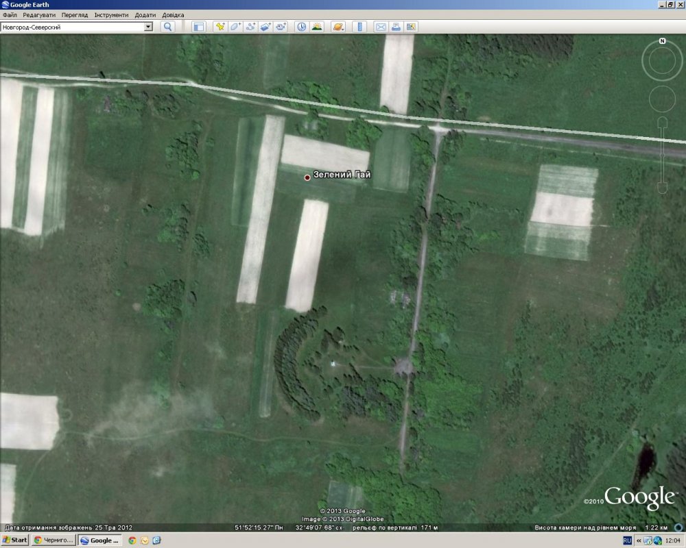This screenshot has width=686, height=548.
Task: Switch to the Черниго... Chrome taskbar window
Action: (x=53, y=540)
